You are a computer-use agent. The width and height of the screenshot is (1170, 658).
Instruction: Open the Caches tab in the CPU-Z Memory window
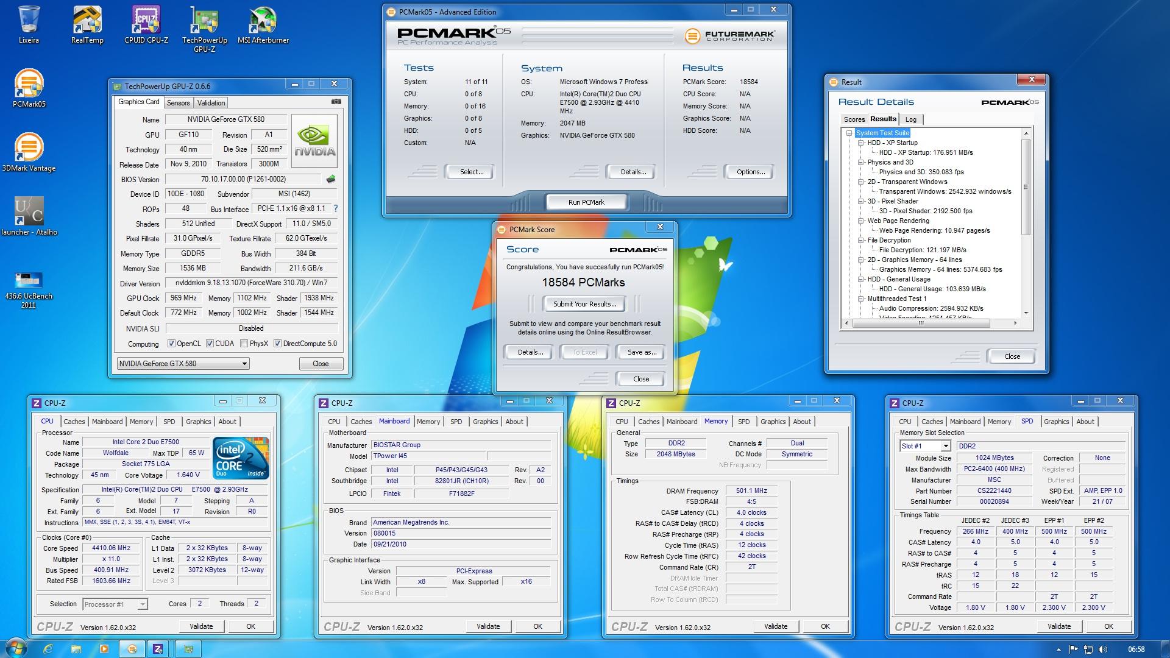(x=648, y=422)
